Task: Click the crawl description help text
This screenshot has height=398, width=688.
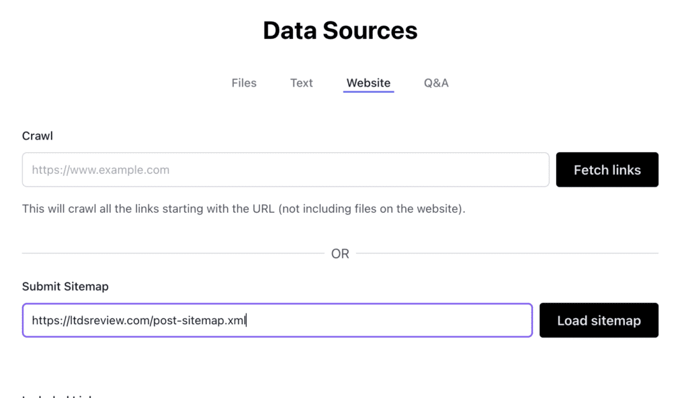Action: pyautogui.click(x=243, y=209)
